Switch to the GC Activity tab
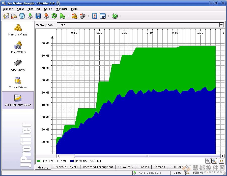Screen dimensions: 227x176 pos(126,167)
